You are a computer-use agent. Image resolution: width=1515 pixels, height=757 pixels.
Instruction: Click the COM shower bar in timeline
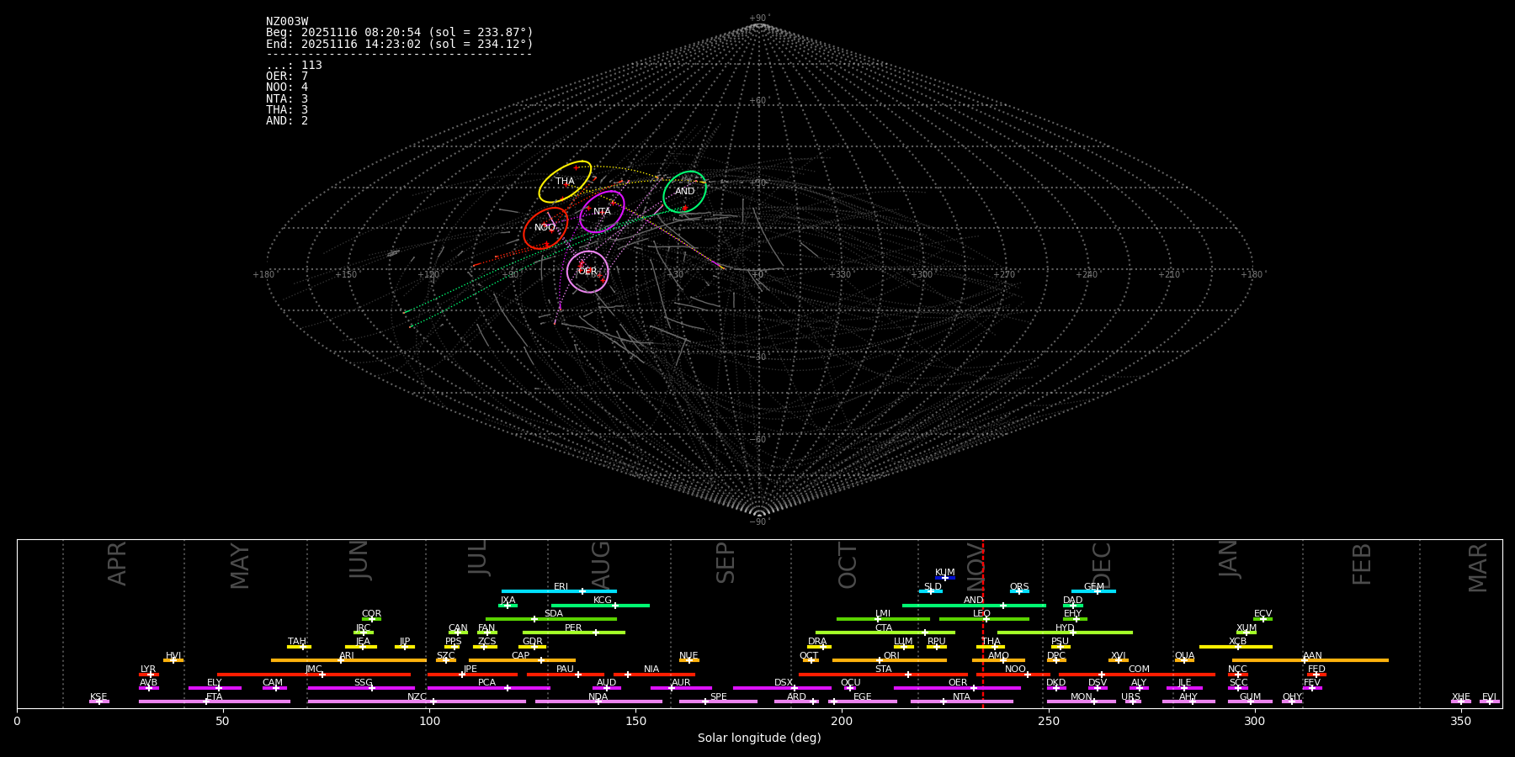click(x=1138, y=675)
